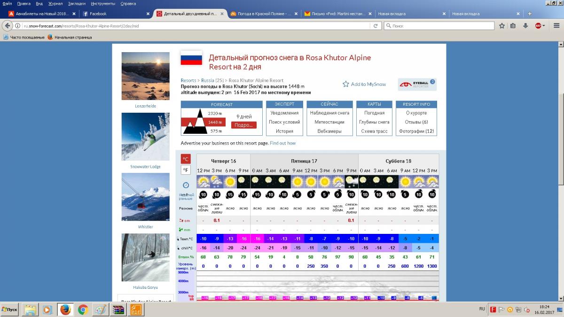Open the Вебкамеры link
Screen dimensions: 564x317
[329, 131]
